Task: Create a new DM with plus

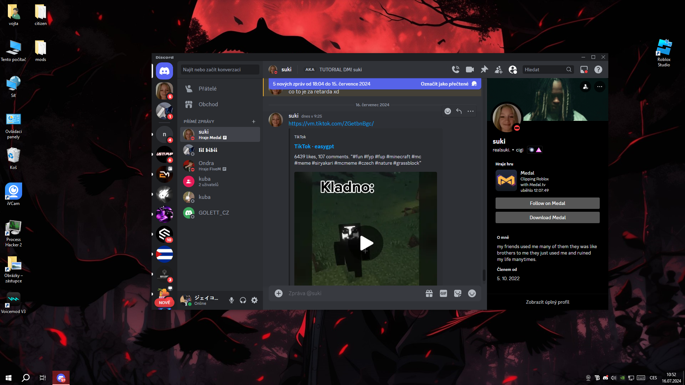Action: coord(254,122)
